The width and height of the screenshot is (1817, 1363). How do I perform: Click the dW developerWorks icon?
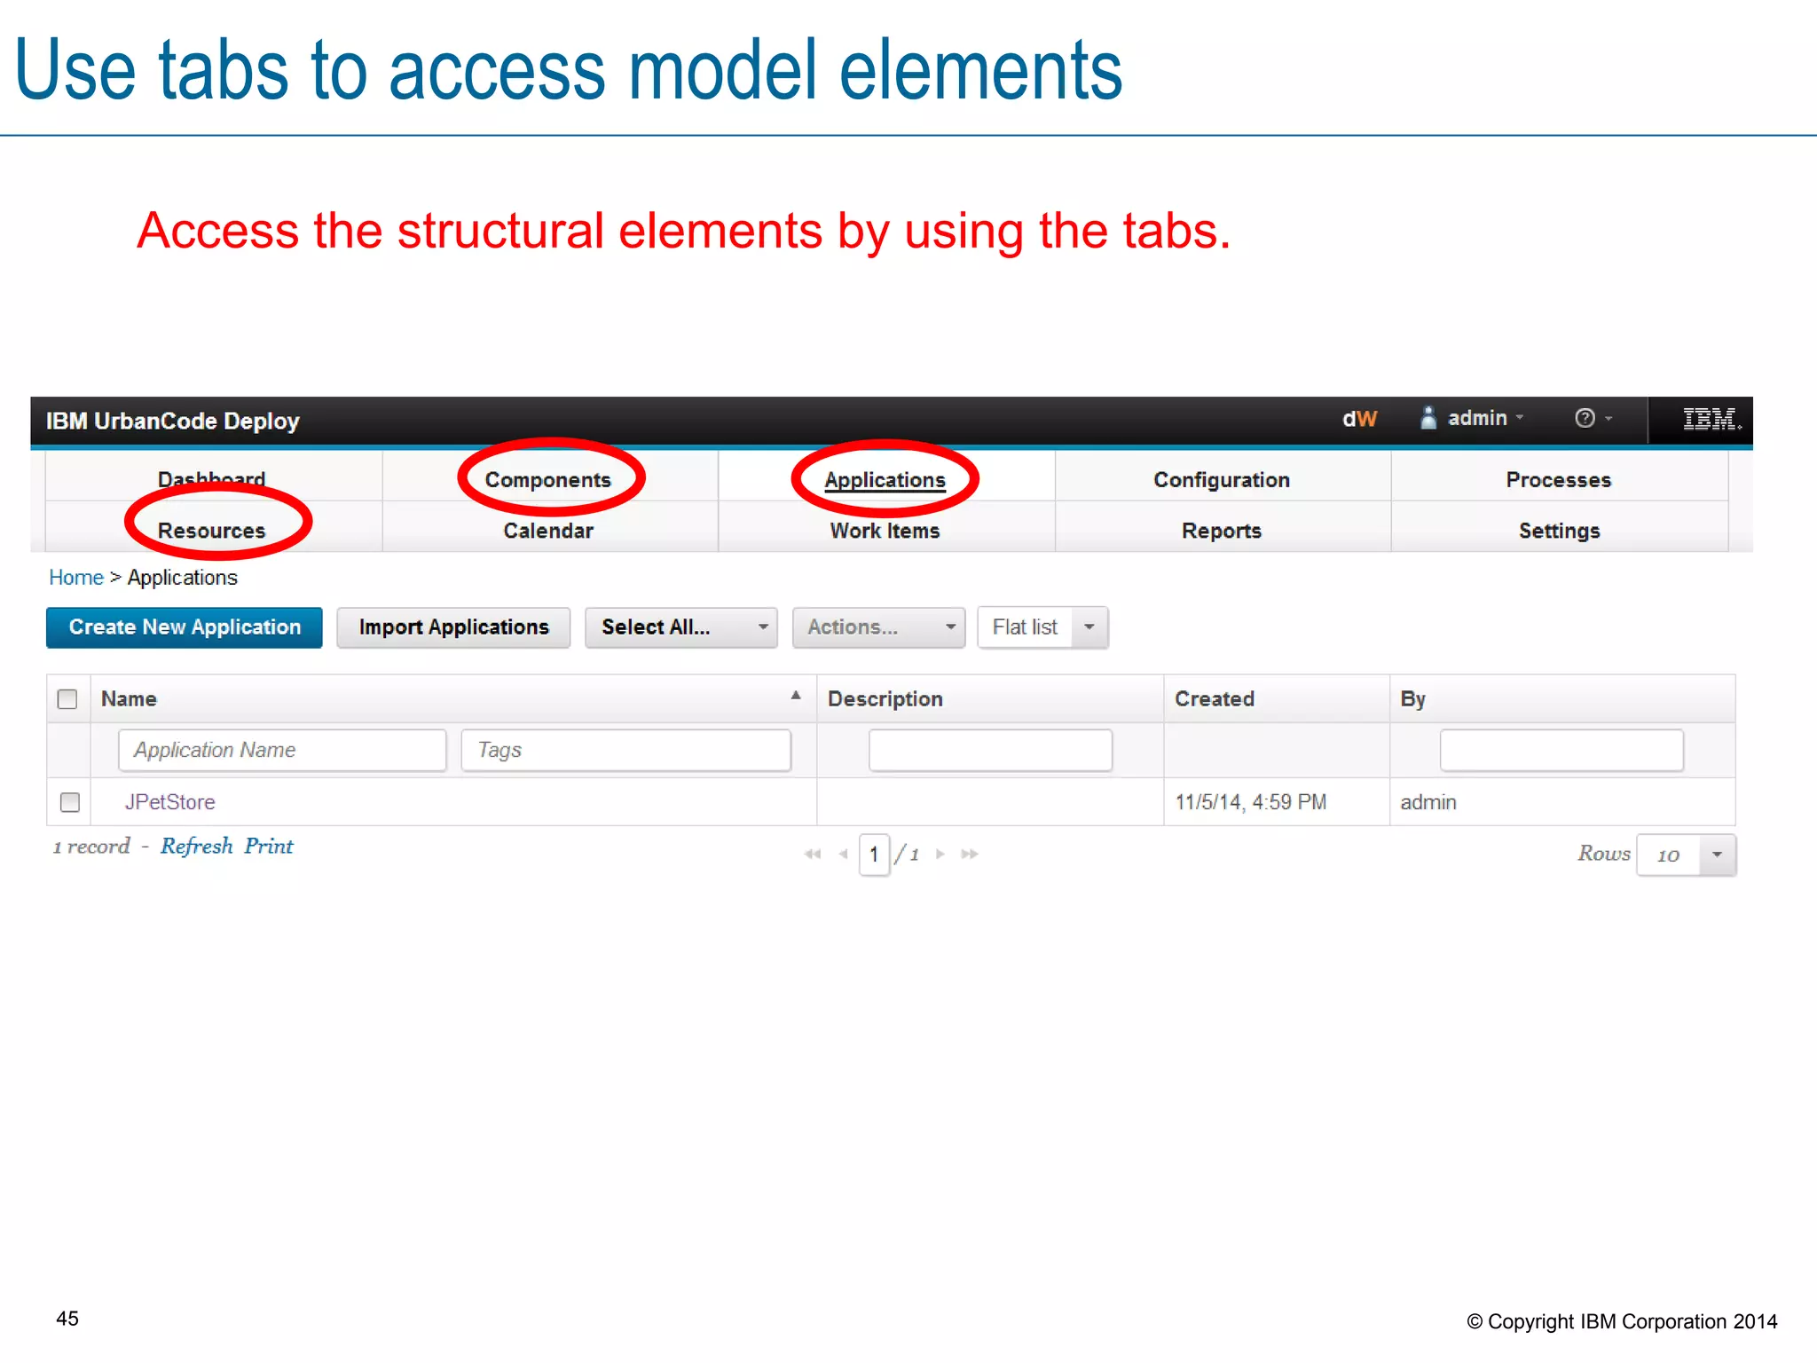pyautogui.click(x=1358, y=419)
